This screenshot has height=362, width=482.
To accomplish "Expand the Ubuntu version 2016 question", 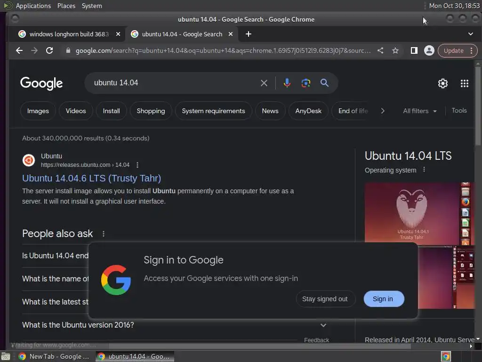I will click(x=175, y=325).
